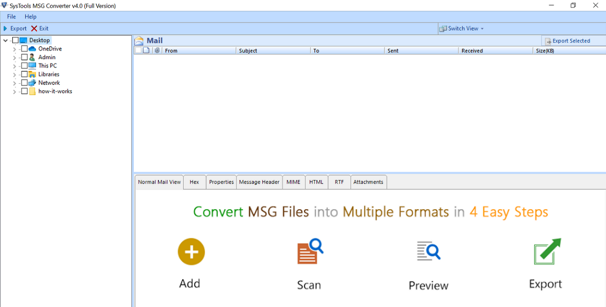
Task: Open the Switch View dropdown
Action: coord(481,28)
